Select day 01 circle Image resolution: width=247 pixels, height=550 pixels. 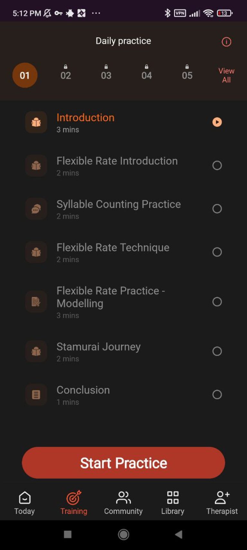point(25,75)
